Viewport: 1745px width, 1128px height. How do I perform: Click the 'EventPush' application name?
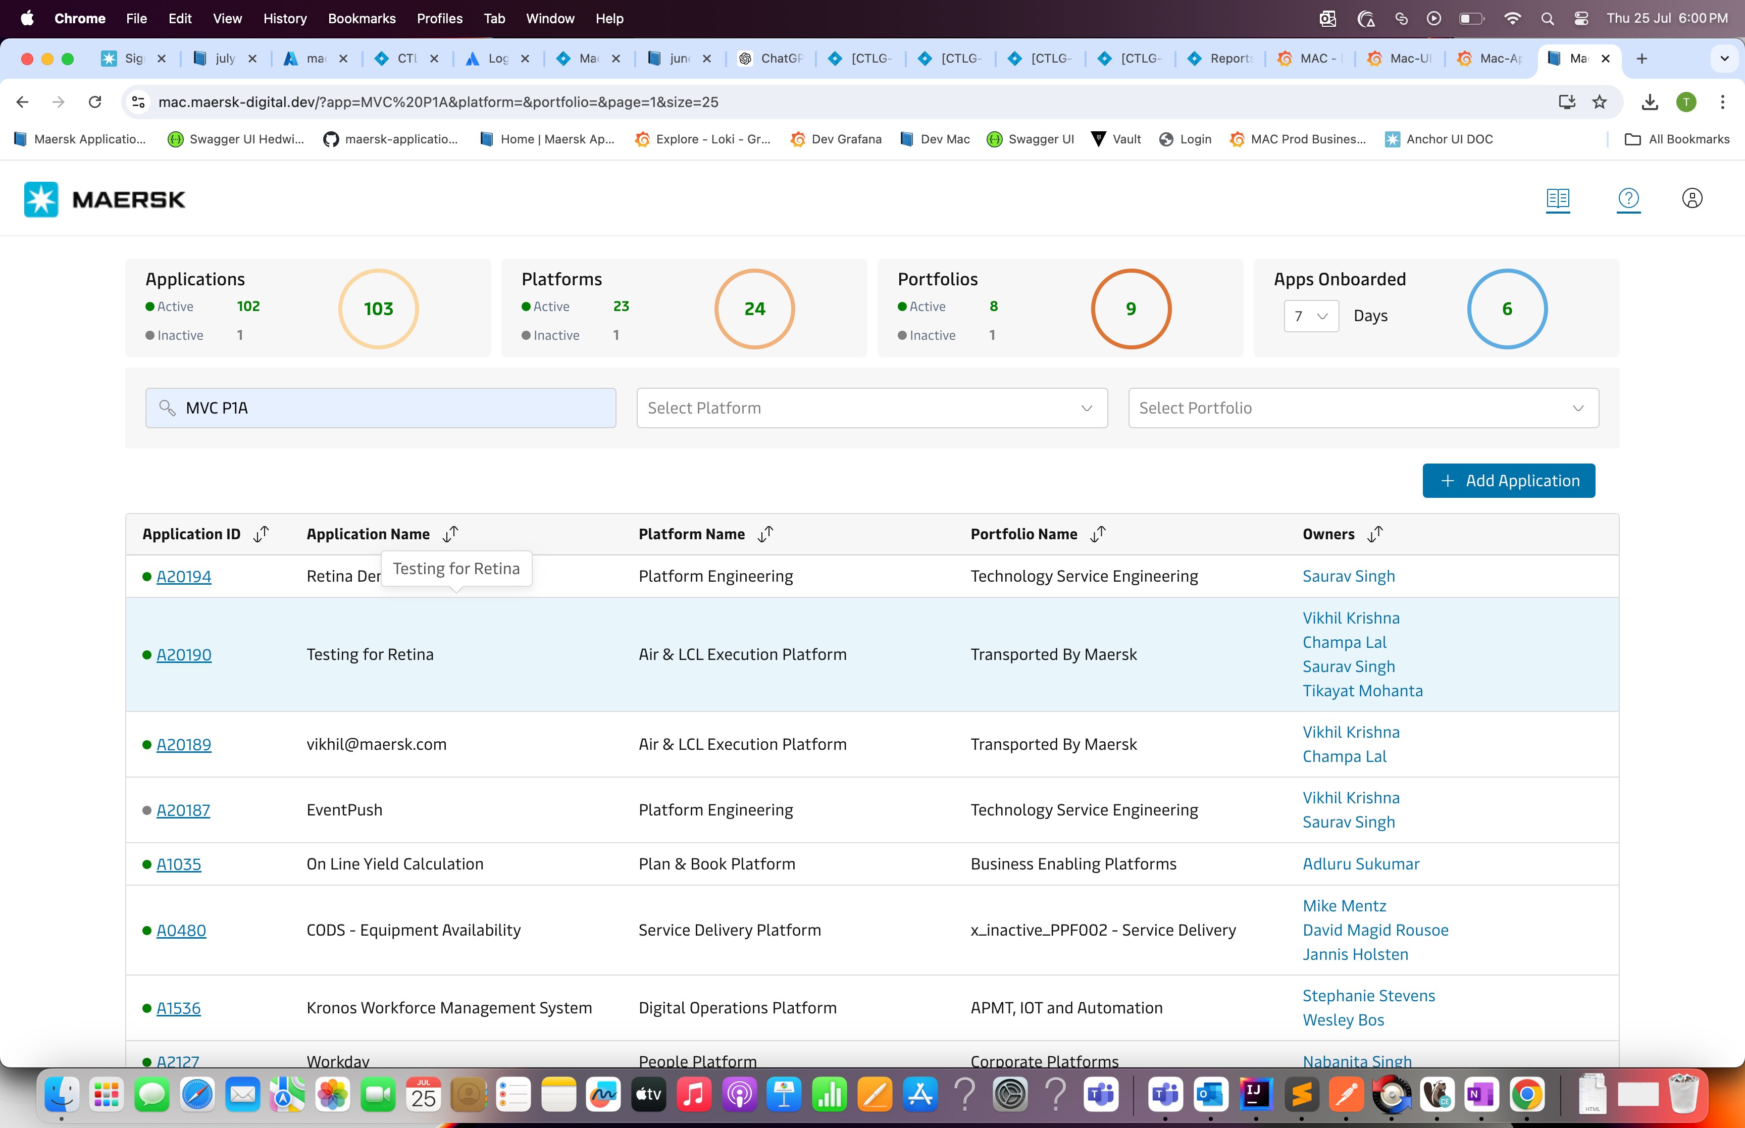(x=344, y=810)
